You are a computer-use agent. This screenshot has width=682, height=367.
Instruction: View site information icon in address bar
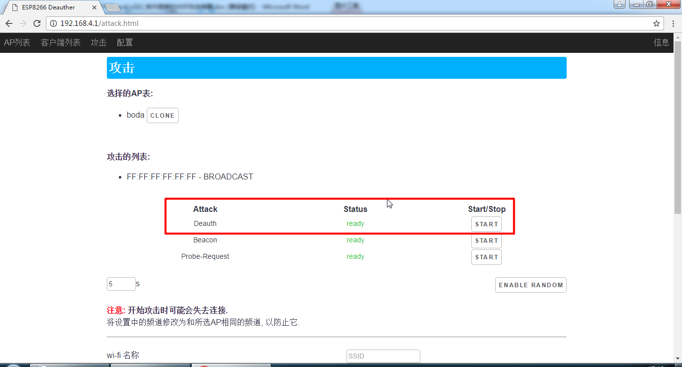point(53,23)
